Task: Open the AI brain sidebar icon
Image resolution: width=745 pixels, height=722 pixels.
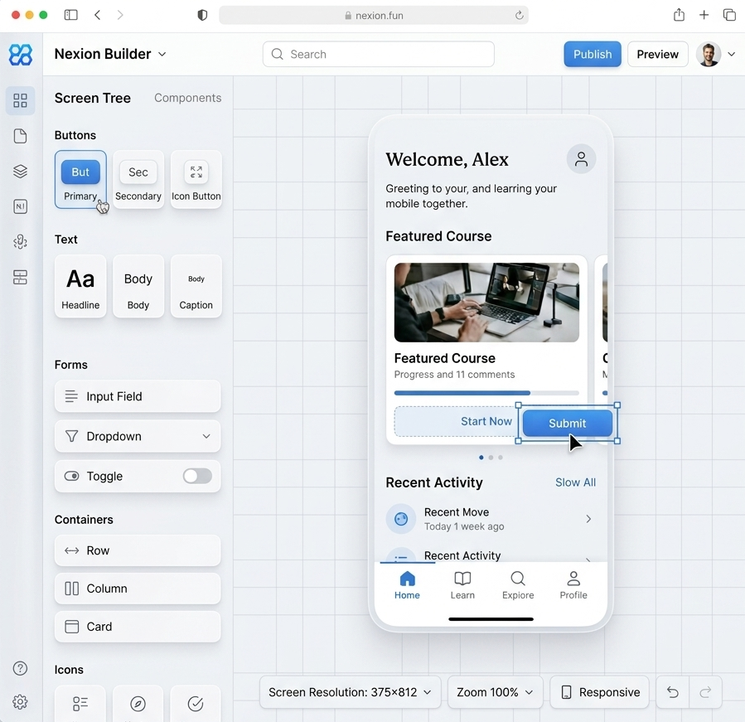Action: [20, 242]
